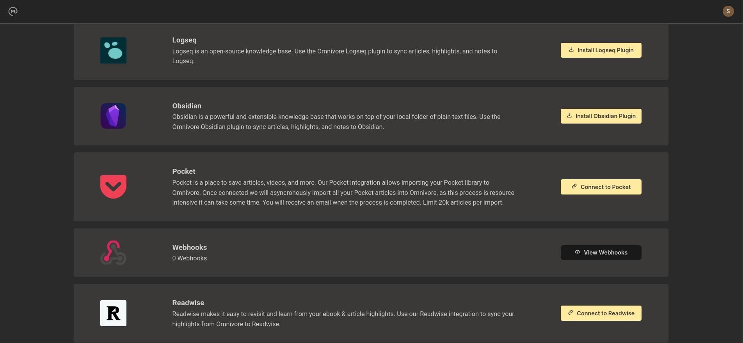Image resolution: width=743 pixels, height=343 pixels.
Task: Click the pink Webhooks network icon
Action: pyautogui.click(x=113, y=252)
